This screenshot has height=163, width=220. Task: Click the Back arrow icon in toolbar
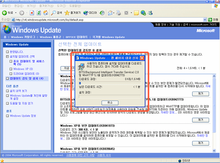click(x=4, y=13)
